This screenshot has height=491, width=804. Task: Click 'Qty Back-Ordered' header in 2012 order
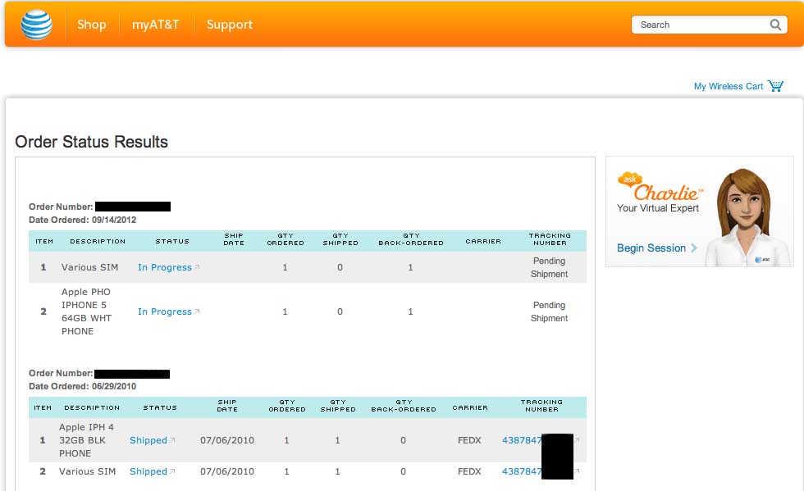tap(411, 239)
